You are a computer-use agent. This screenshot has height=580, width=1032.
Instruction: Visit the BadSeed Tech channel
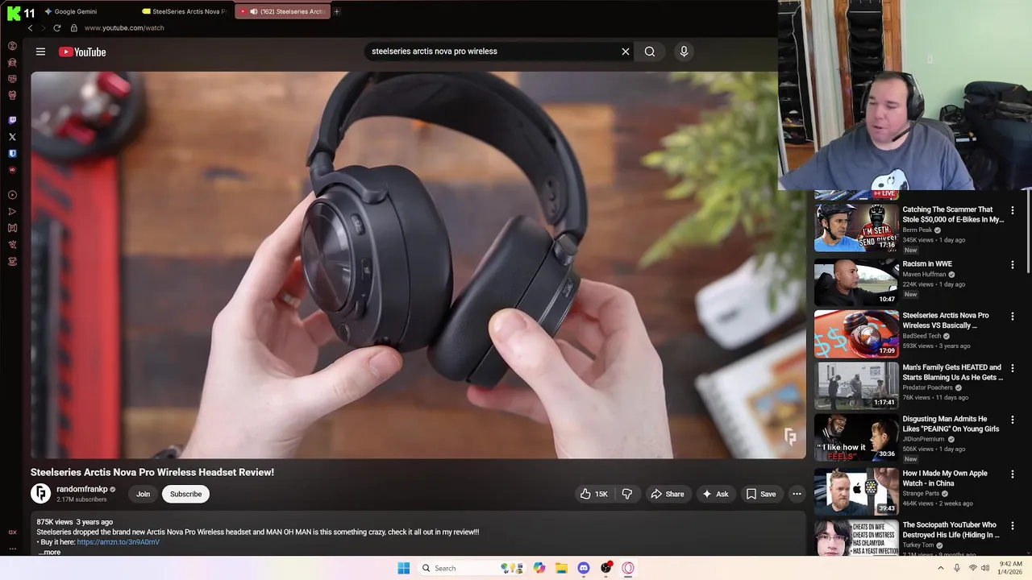click(x=922, y=336)
